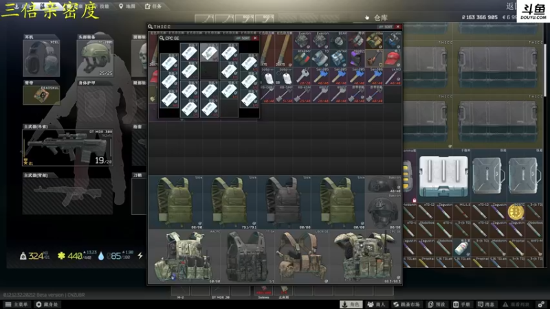Sort the CPC GE rig contents
Screen dimensions: 550x309
click(x=243, y=38)
